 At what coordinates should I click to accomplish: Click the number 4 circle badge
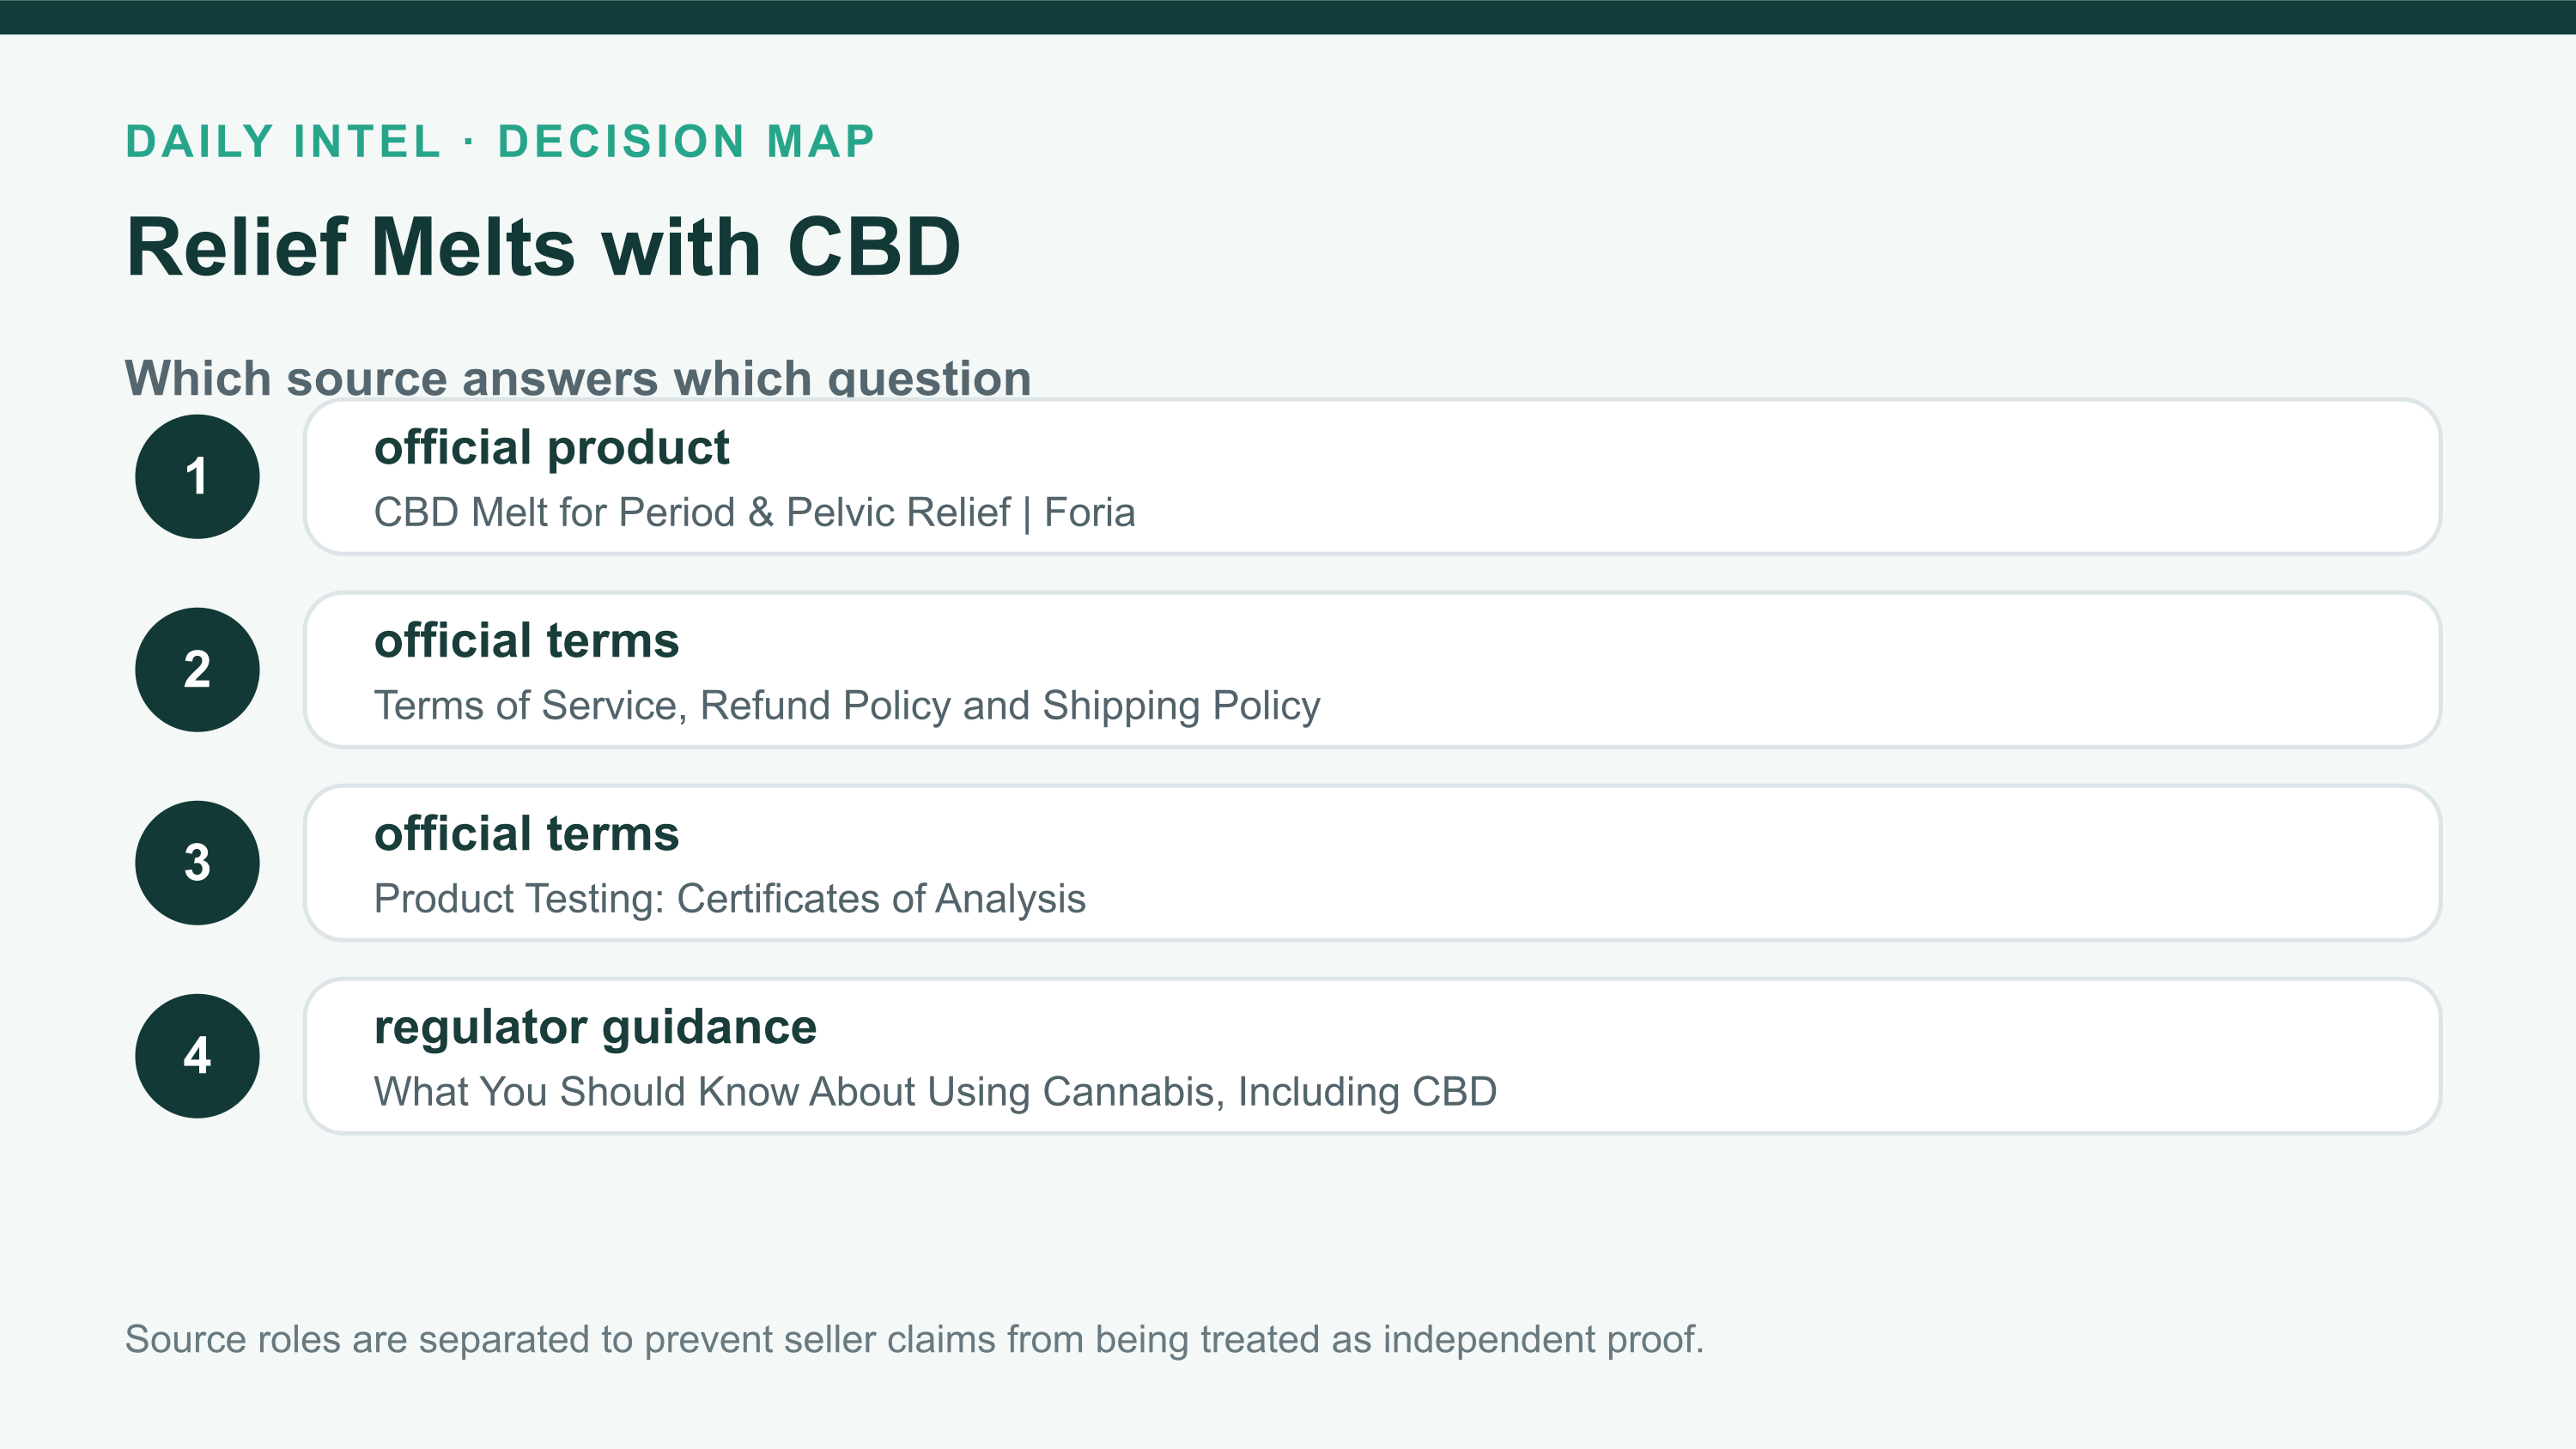[x=197, y=1056]
